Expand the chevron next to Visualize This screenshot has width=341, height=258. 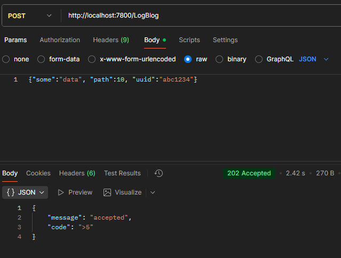point(153,192)
